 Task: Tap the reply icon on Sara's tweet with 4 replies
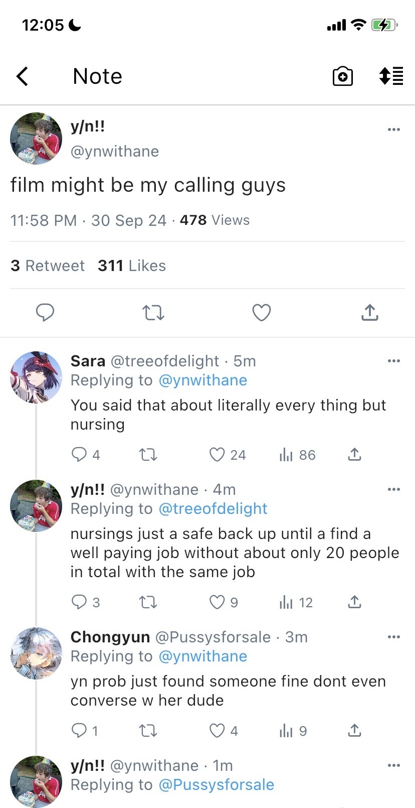click(79, 455)
